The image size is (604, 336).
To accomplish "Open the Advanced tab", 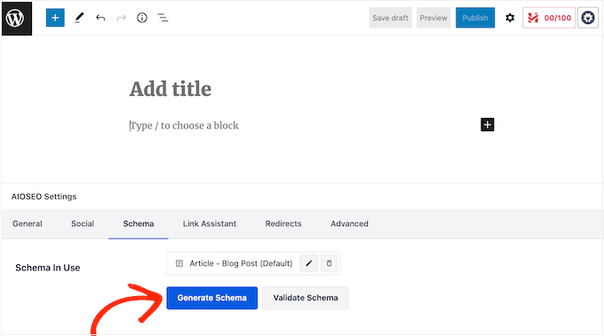I will click(349, 223).
